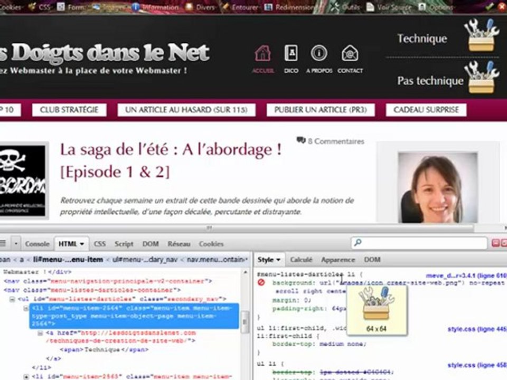Collapse the a href lesdoigtsdanslenet.com node
Screen dimensions: 507x380
(40, 333)
